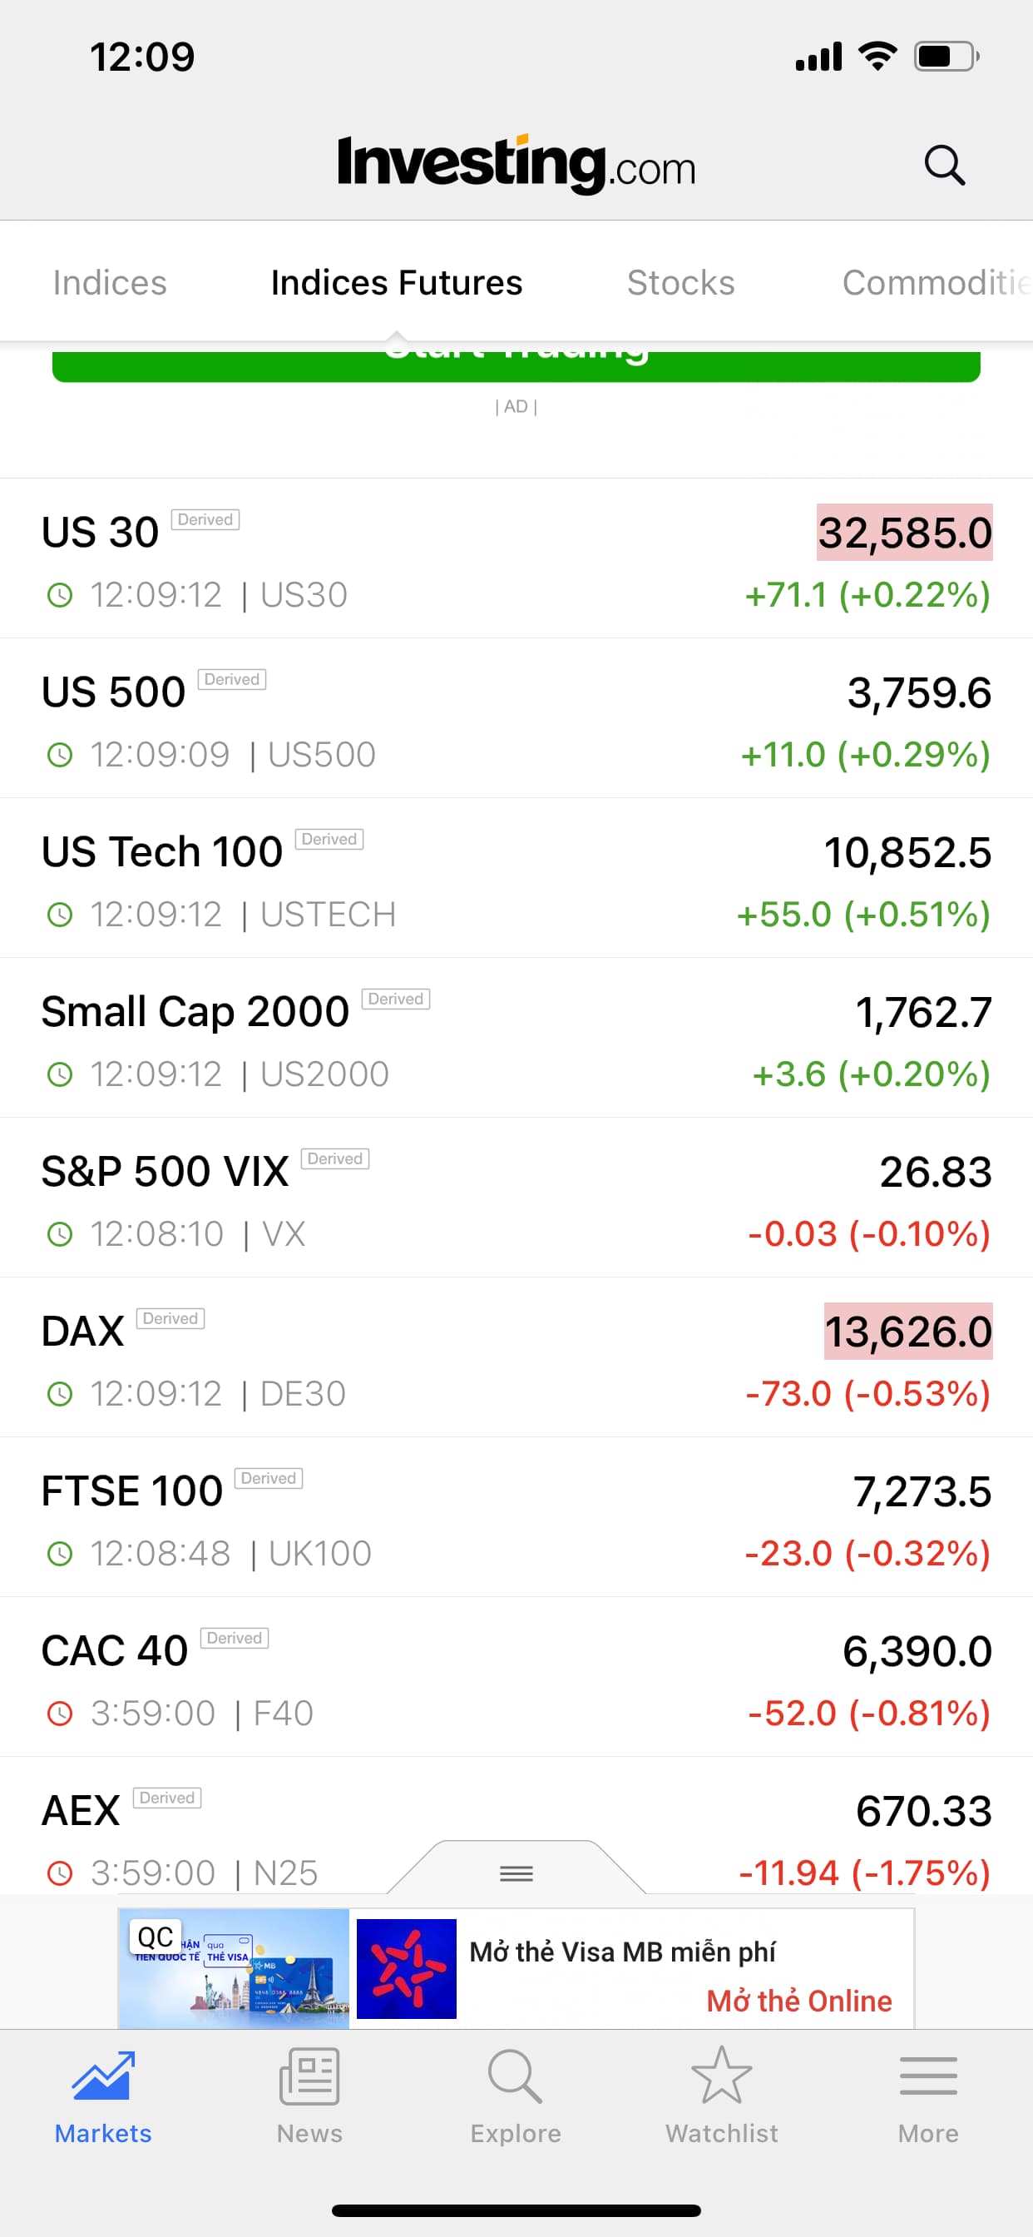Open the Markets tab in the bottom bar
Screen dimensions: 1033x2237
pos(102,2096)
